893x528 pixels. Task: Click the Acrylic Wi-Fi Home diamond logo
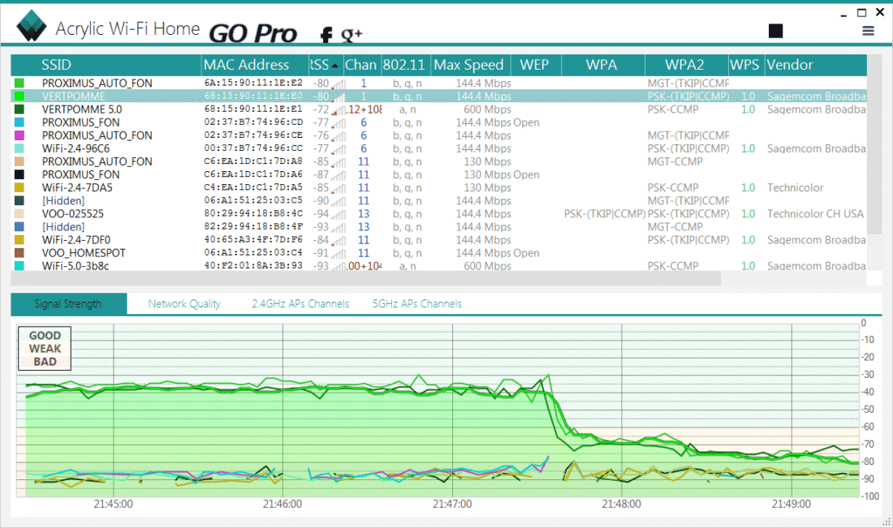[x=32, y=26]
